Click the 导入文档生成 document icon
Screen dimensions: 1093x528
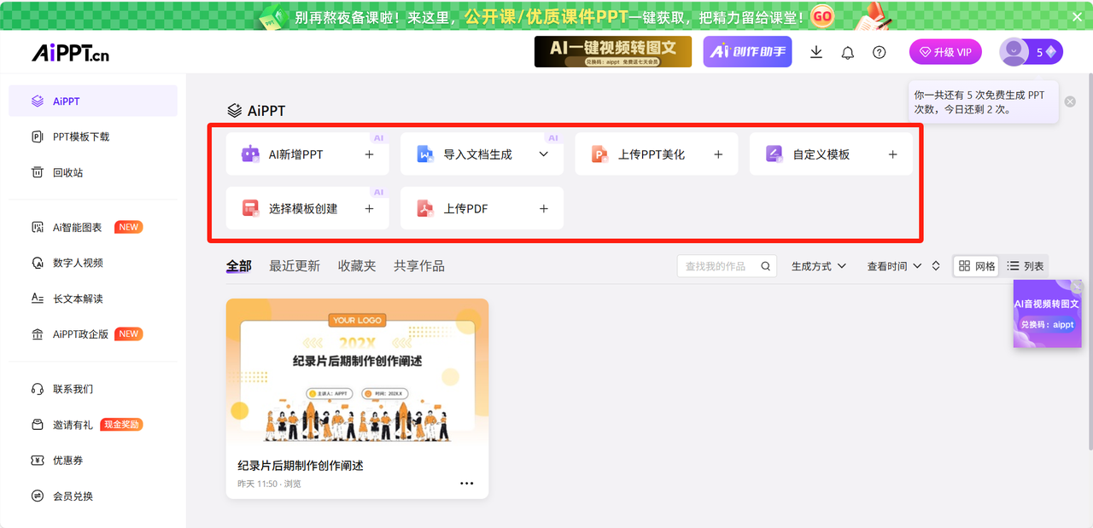pos(424,154)
